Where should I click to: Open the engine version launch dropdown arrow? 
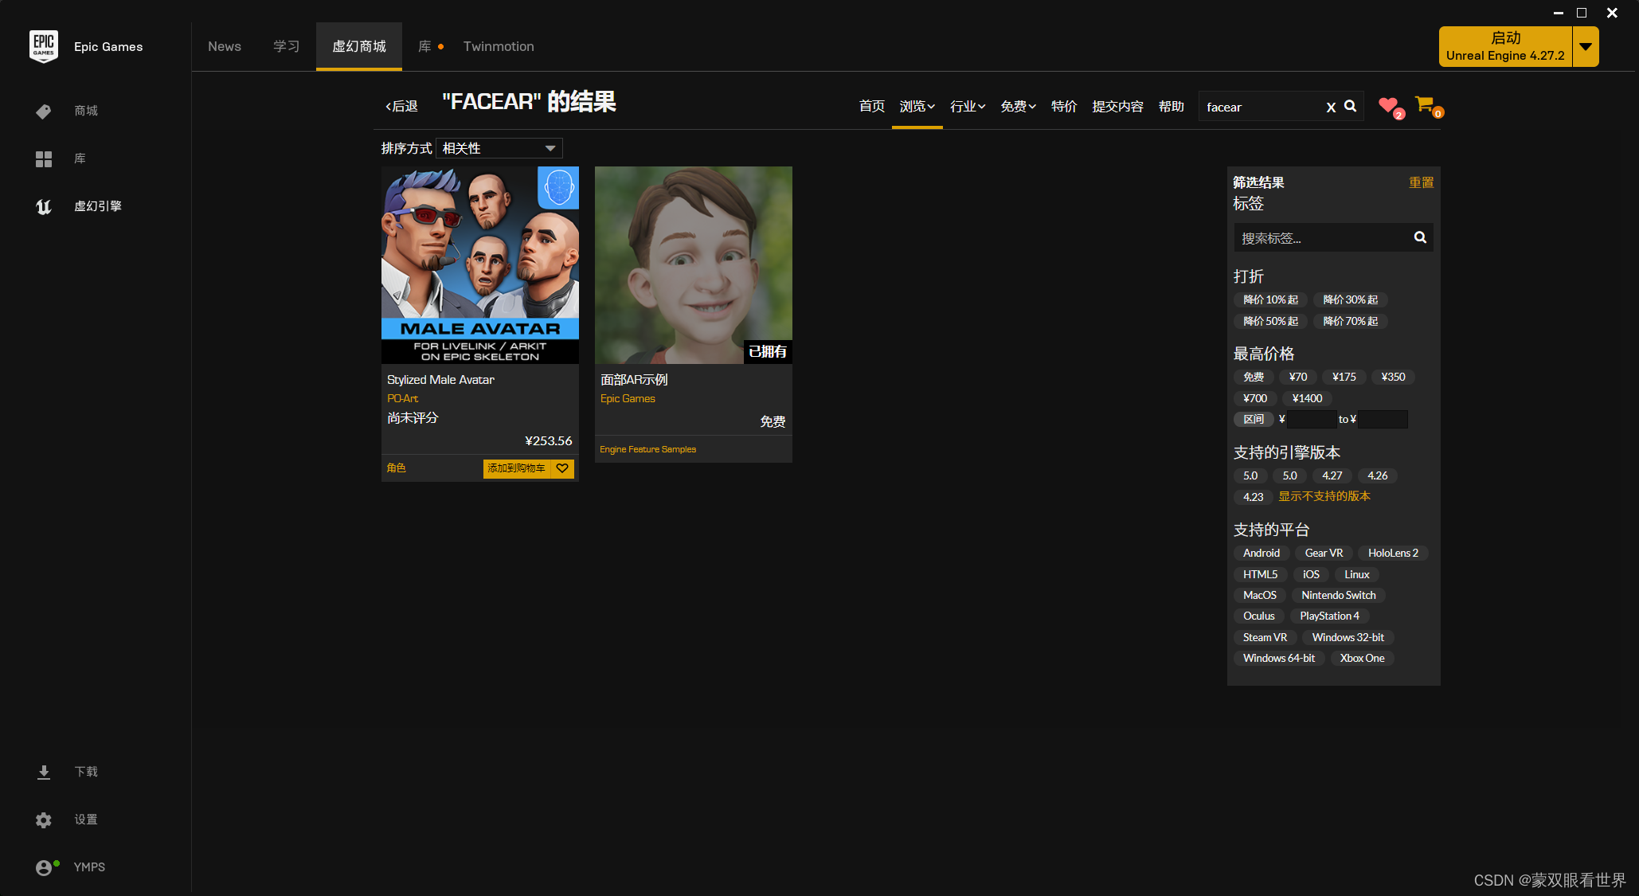pos(1586,46)
